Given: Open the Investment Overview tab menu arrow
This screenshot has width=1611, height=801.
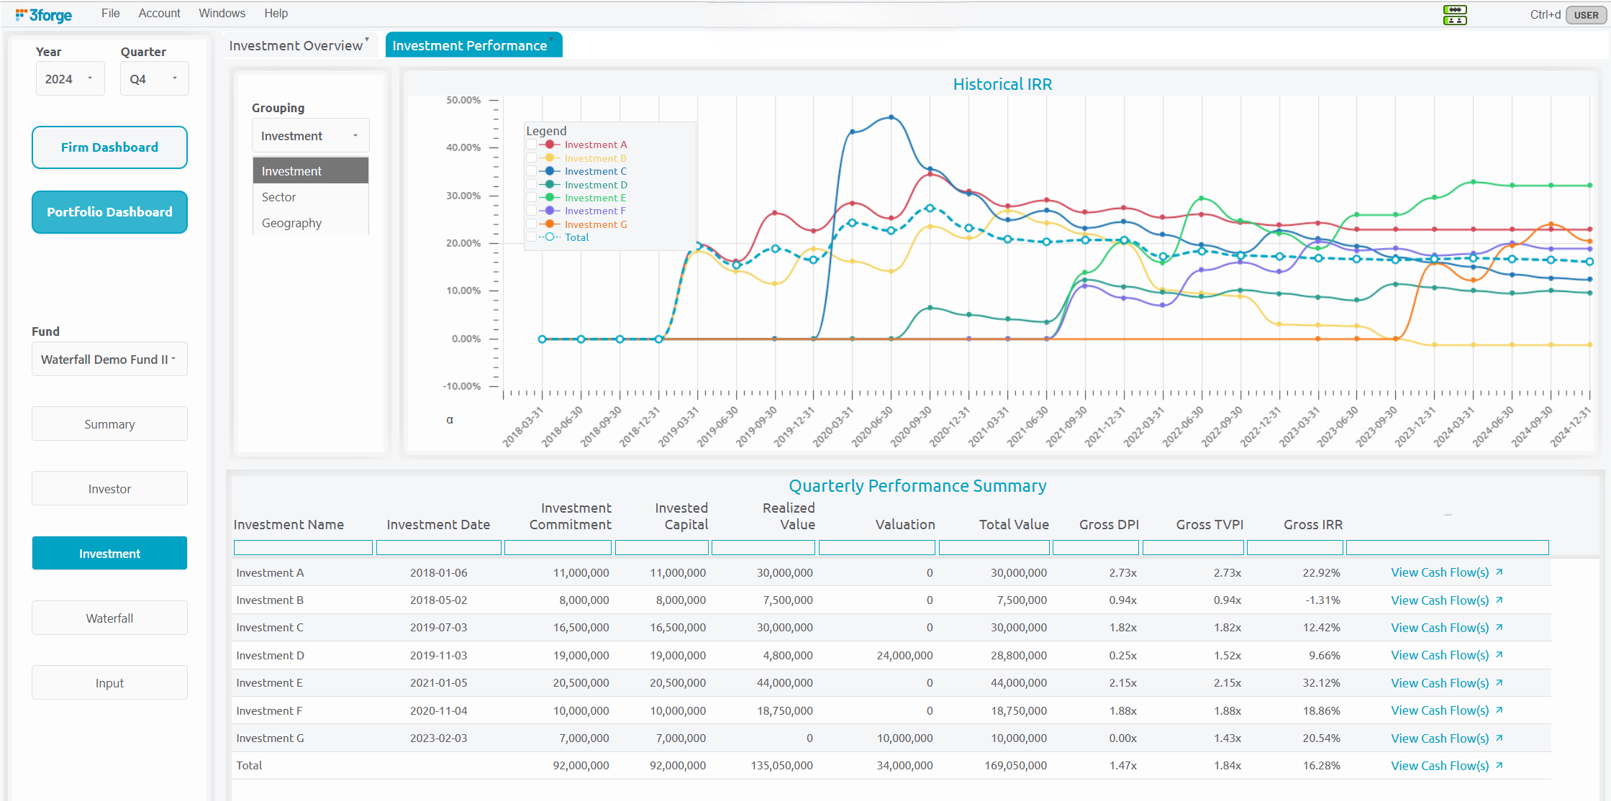Looking at the screenshot, I should tap(367, 39).
